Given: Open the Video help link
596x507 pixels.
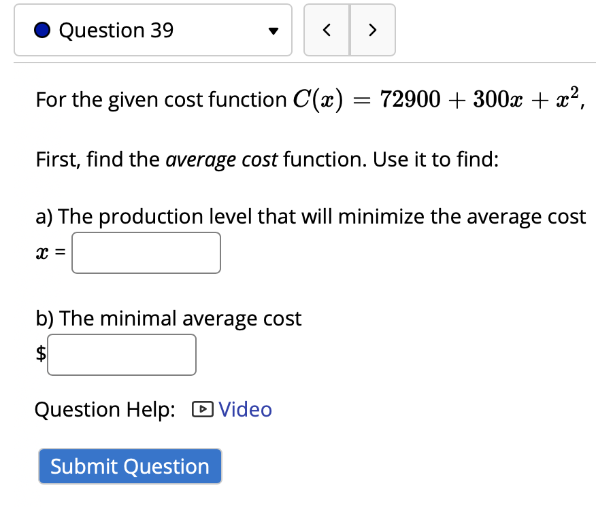Looking at the screenshot, I should 245,409.
